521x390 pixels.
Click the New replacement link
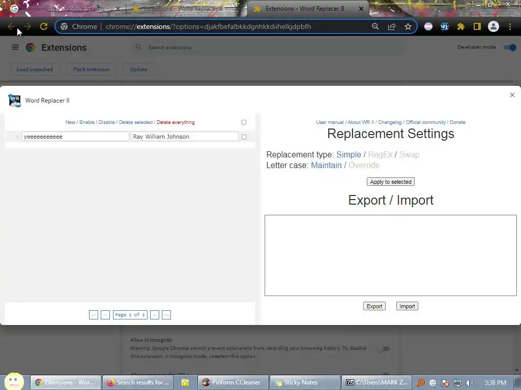(70, 122)
